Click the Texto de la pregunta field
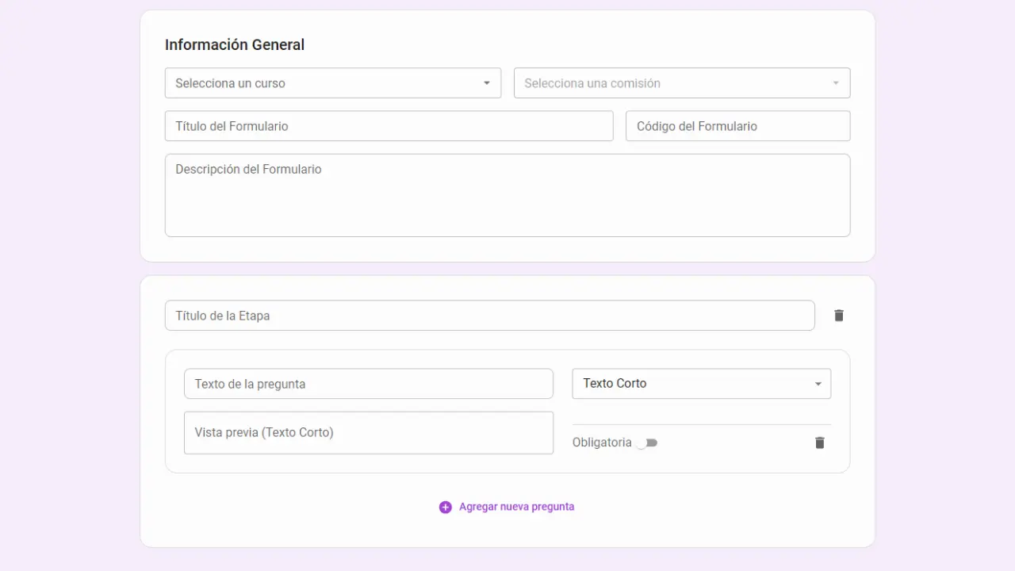 tap(369, 384)
